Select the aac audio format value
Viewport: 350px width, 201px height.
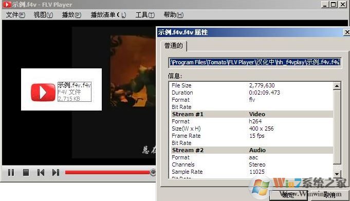pos(253,157)
